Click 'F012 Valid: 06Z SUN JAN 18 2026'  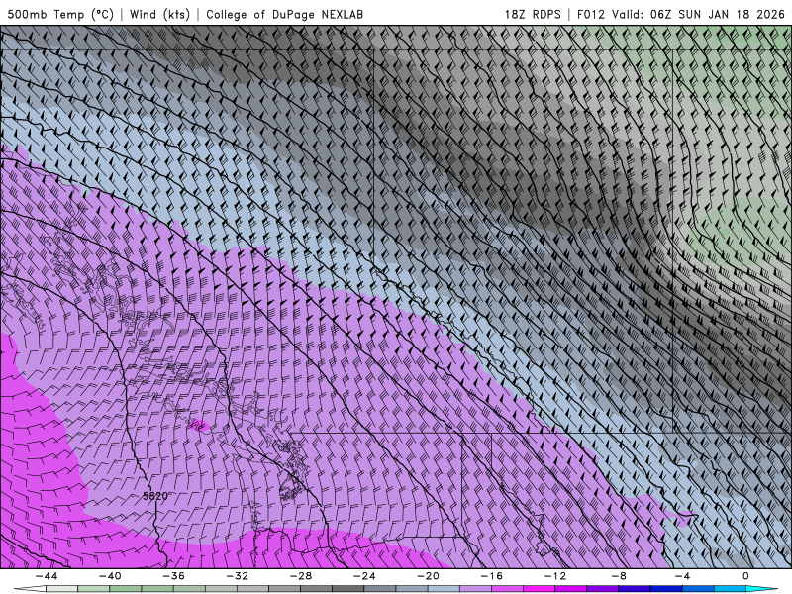pyautogui.click(x=680, y=14)
